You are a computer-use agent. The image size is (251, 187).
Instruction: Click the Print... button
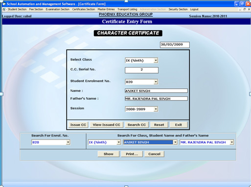coord(132,154)
